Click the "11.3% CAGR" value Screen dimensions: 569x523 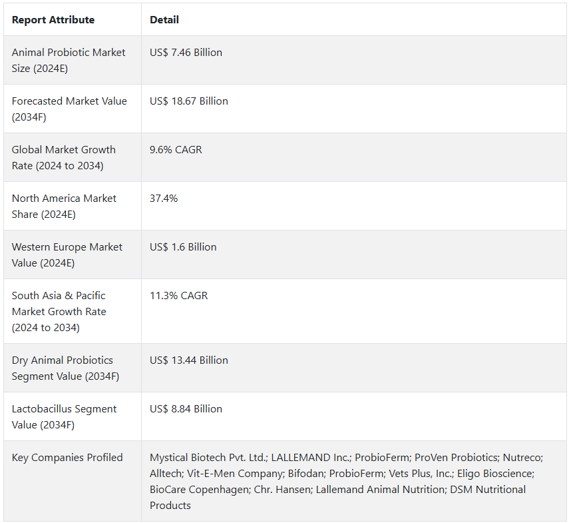pyautogui.click(x=179, y=296)
